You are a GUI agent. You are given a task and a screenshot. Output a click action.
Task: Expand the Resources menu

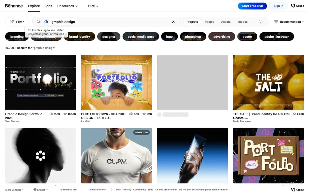[67, 6]
